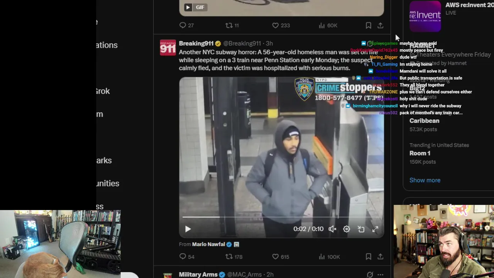This screenshot has width=494, height=278.
Task: Open the Grok icon on Military Arms post
Action: 370,275
